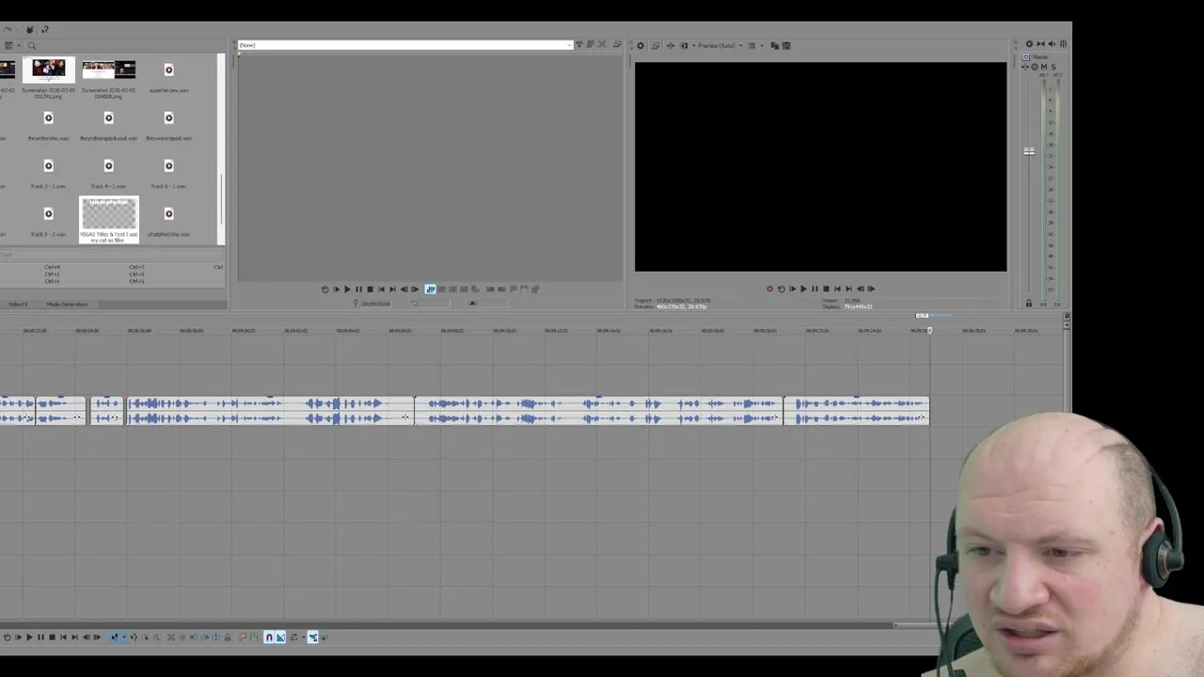Open the edit tool dropdown arrow
The image size is (1204, 677).
click(x=124, y=638)
